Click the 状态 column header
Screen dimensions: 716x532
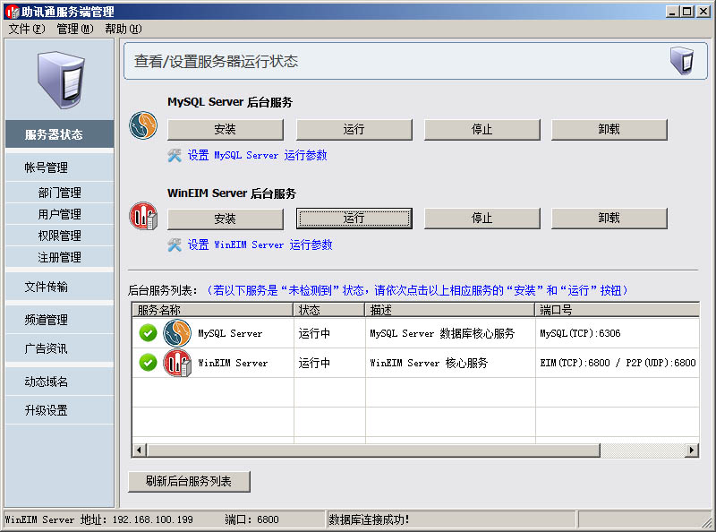(x=329, y=310)
